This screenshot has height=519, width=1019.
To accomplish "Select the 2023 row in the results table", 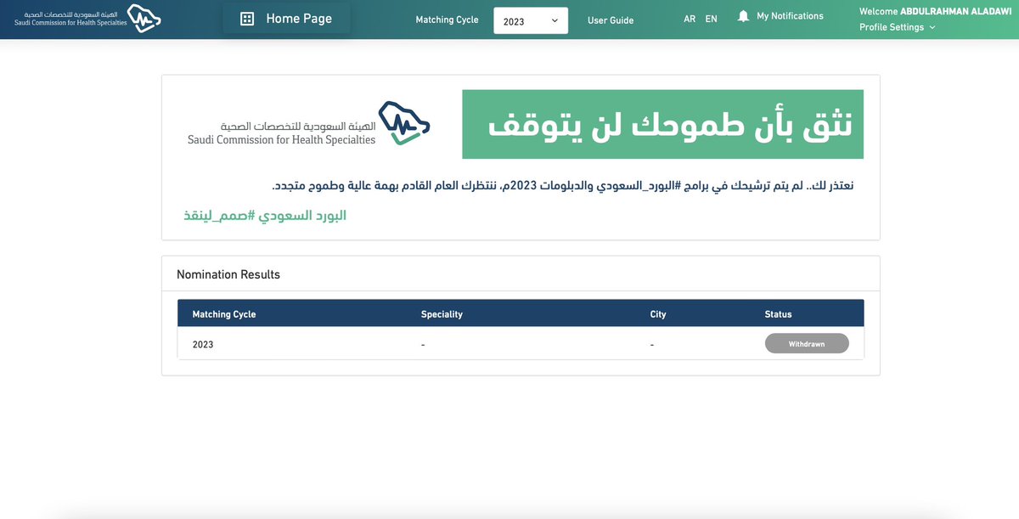I will pos(425,344).
